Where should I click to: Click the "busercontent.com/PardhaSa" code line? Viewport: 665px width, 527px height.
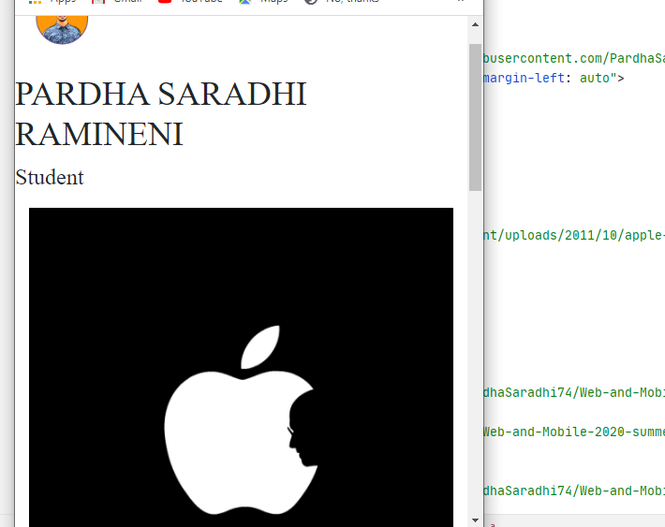click(574, 58)
